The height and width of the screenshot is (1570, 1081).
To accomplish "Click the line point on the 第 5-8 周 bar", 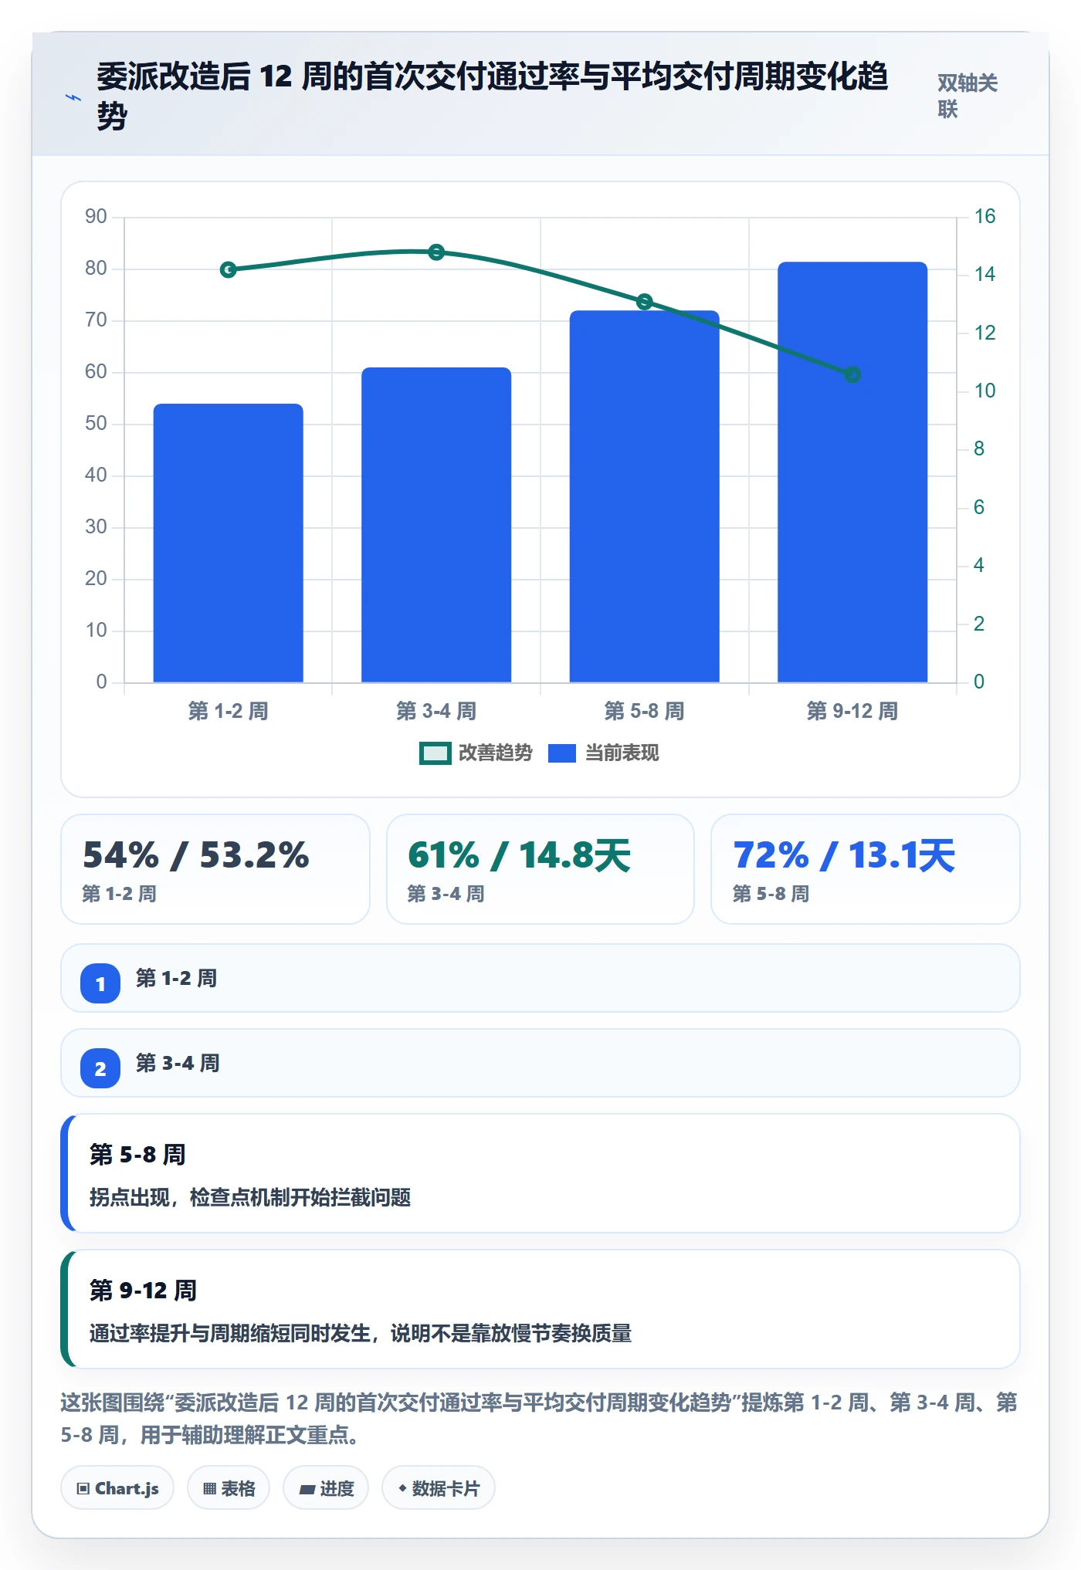I will click(x=645, y=302).
